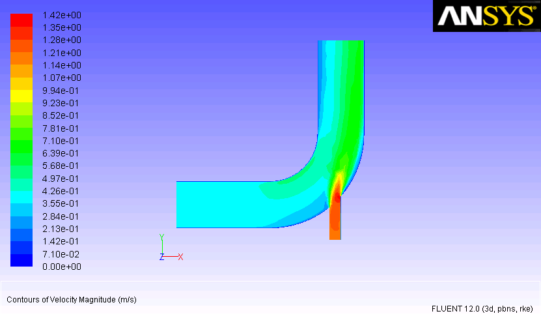This screenshot has width=541, height=320.
Task: Select the dark blue 0.00e+00 legend swatch
Action: (x=21, y=260)
